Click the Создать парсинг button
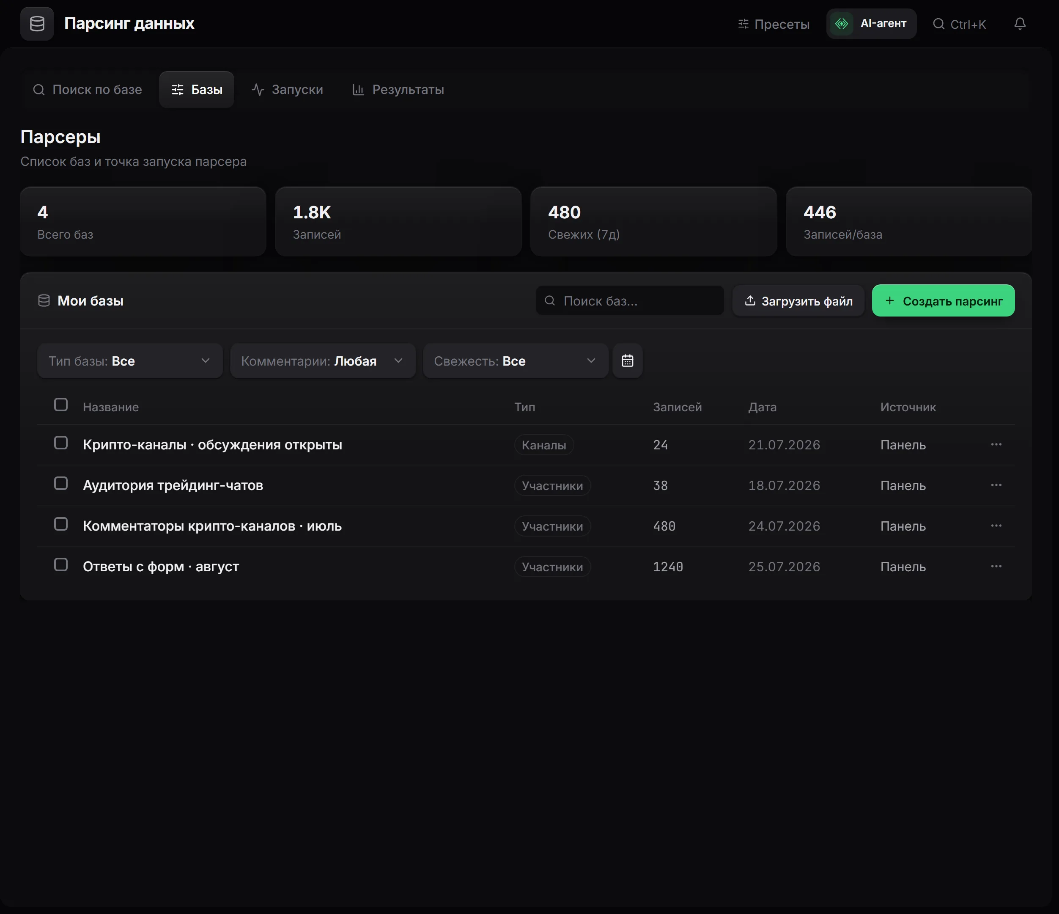This screenshot has width=1059, height=914. (943, 301)
